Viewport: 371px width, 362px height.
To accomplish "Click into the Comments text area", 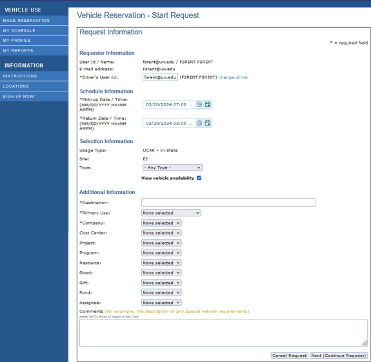I will 223,333.
